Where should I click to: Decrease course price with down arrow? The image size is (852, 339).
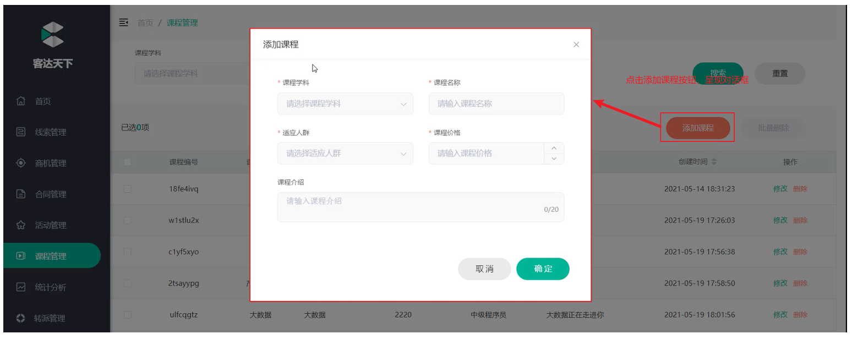pos(554,158)
